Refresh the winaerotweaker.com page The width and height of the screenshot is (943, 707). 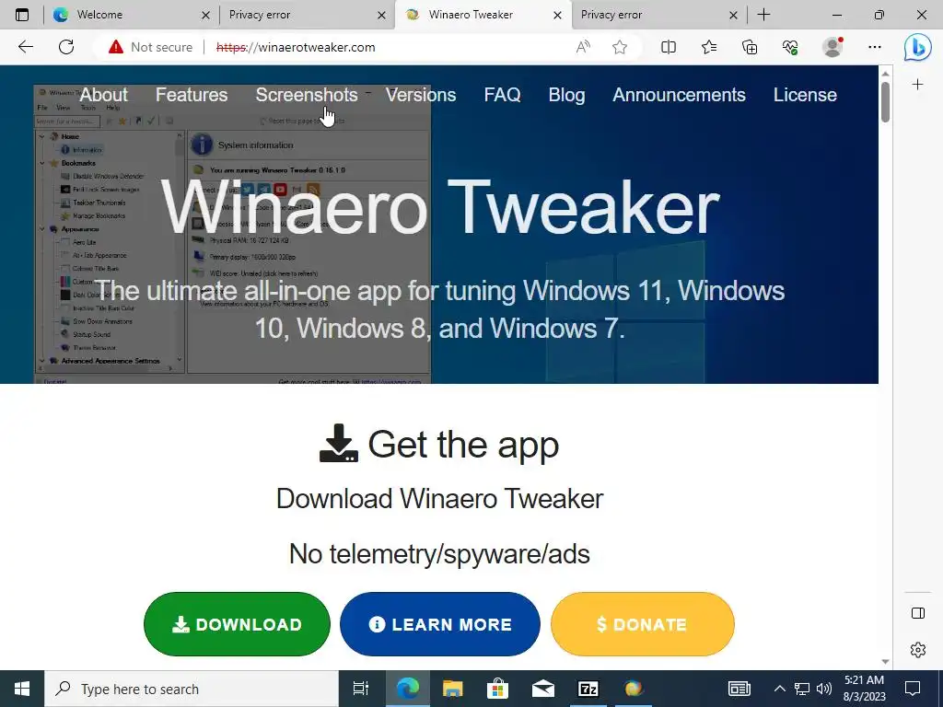[66, 47]
